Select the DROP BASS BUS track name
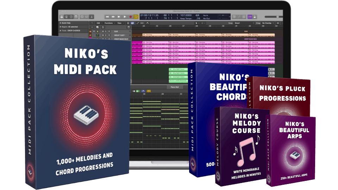This screenshot has width=338, height=190. [x=121, y=39]
